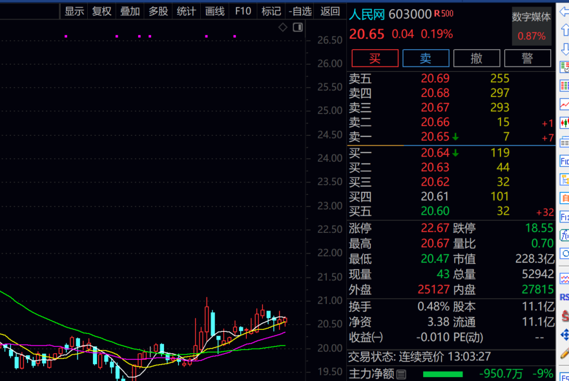The width and height of the screenshot is (569, 381).
Task: Click the red 买 buy button
Action: 375,58
